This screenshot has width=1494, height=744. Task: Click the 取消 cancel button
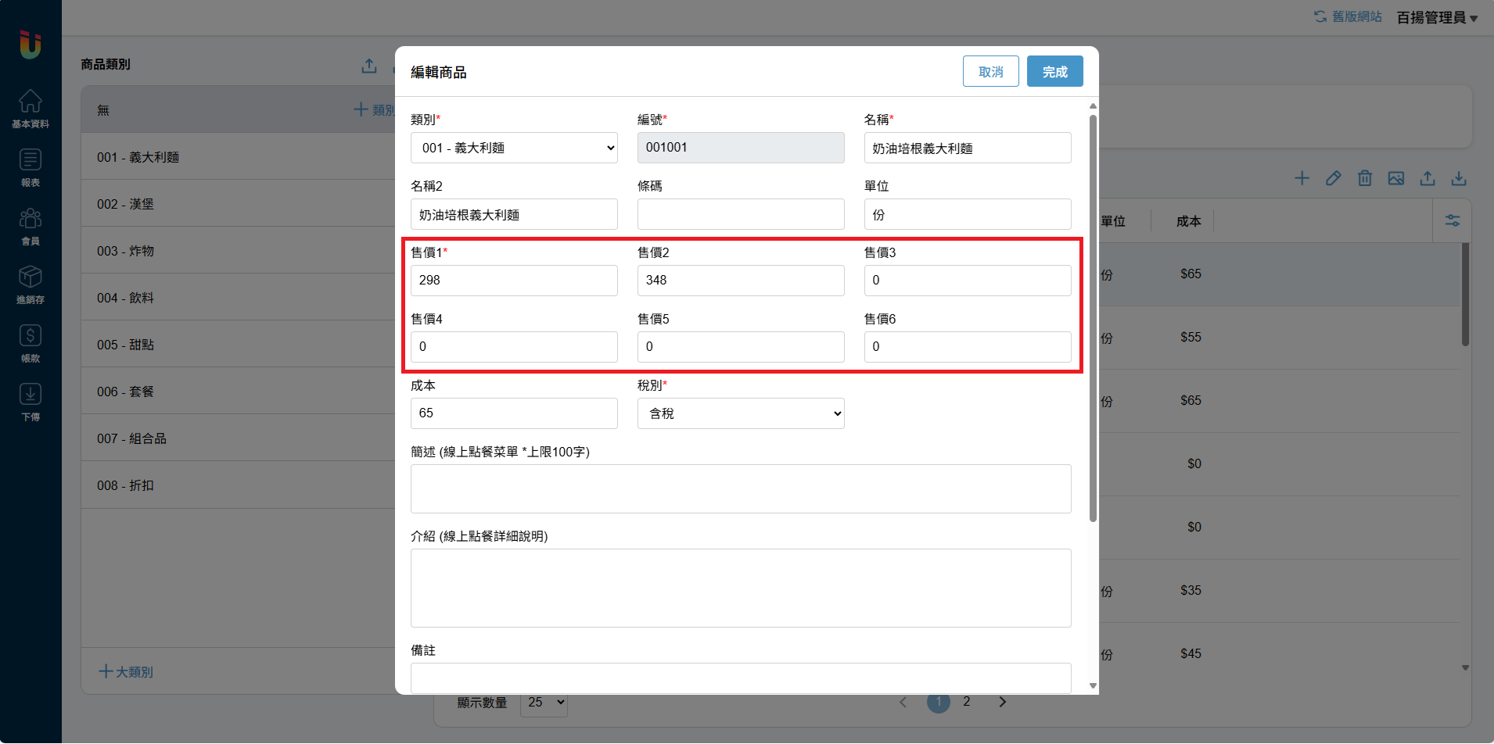[x=990, y=72]
